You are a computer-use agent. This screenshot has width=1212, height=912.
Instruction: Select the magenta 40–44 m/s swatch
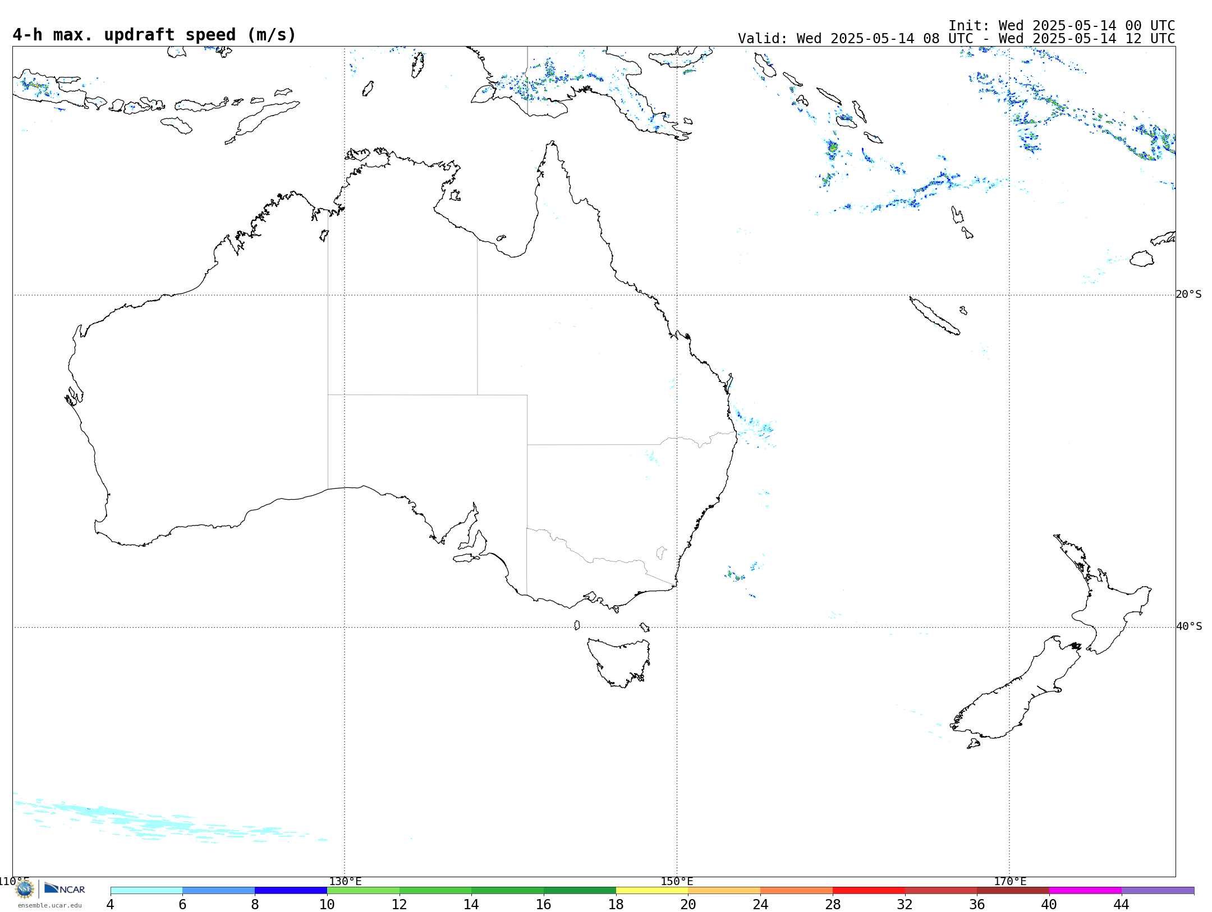pos(1085,890)
